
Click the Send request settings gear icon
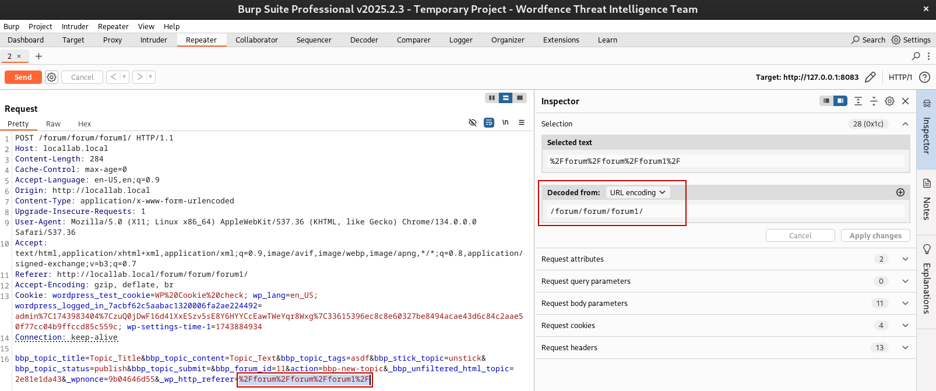click(x=52, y=77)
